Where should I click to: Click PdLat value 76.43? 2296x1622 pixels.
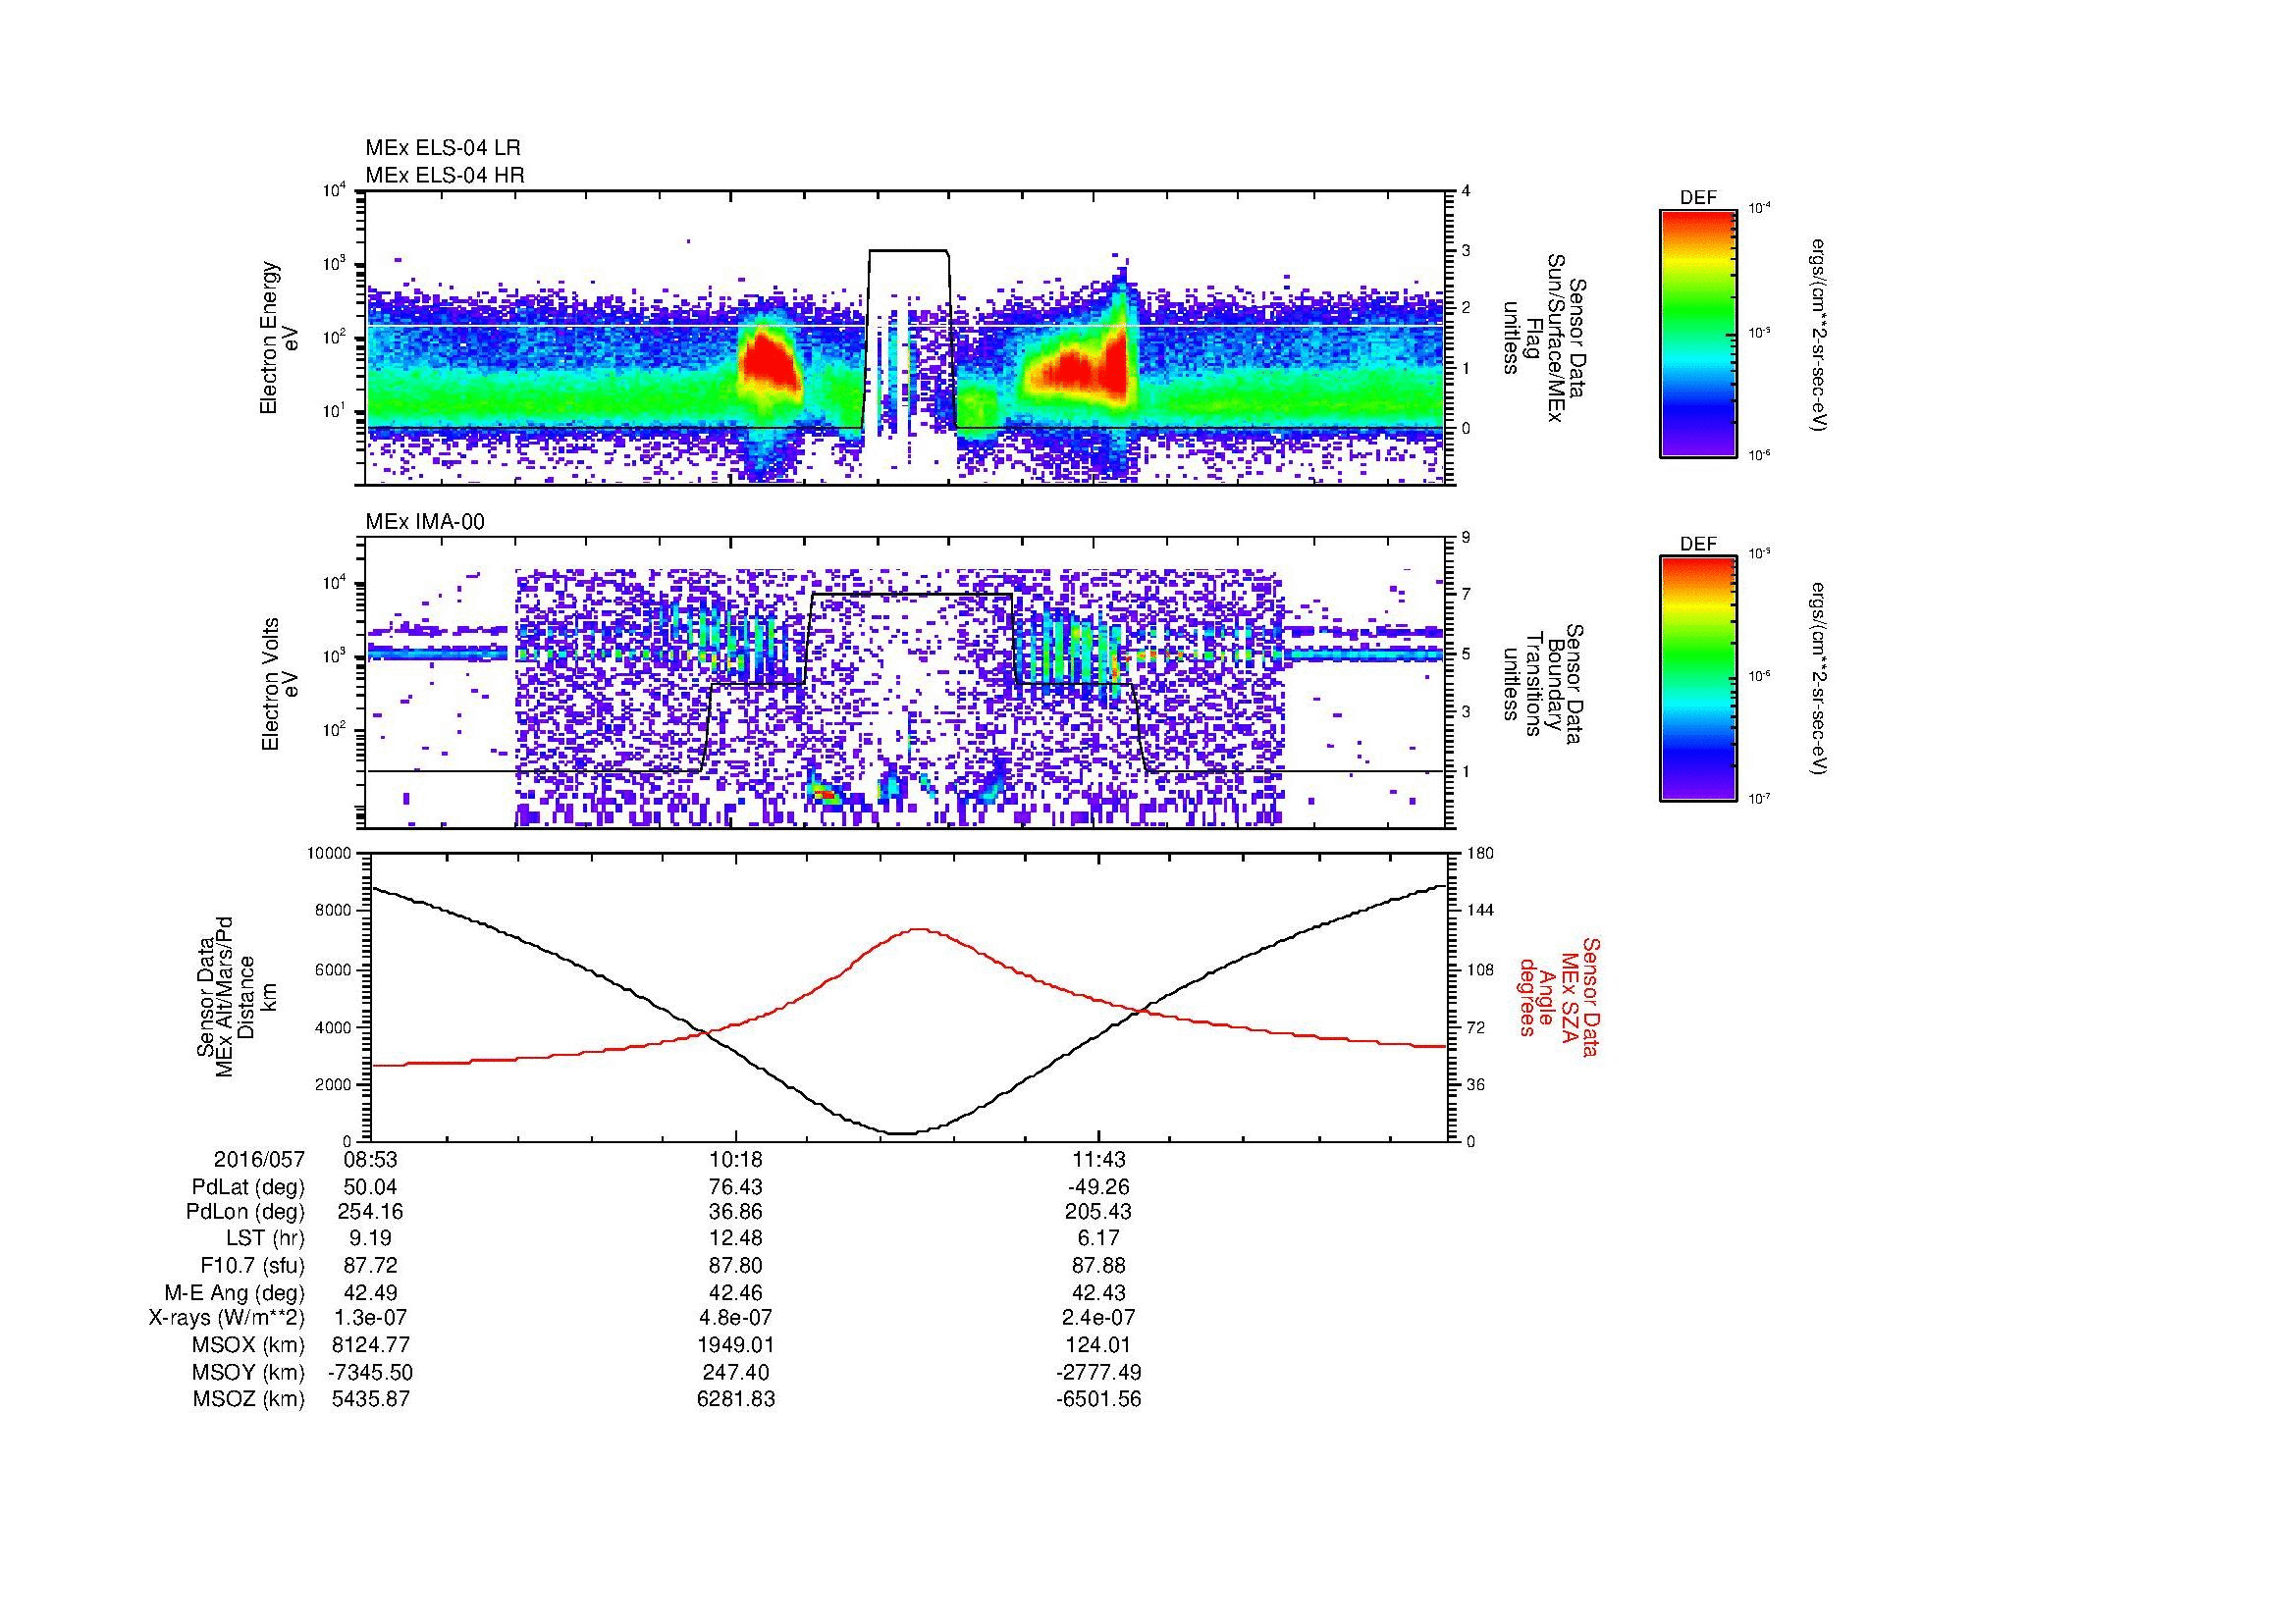735,1187
